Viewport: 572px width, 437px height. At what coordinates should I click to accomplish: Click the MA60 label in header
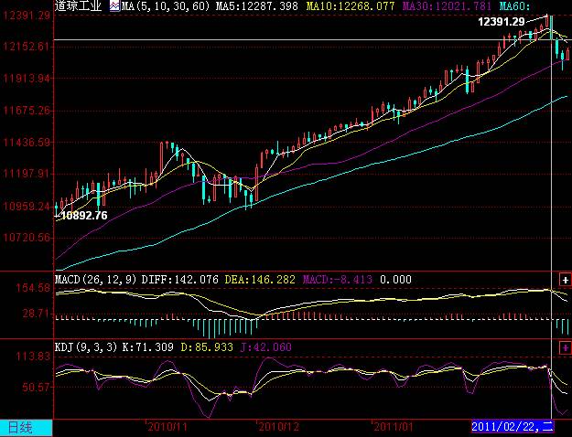(514, 6)
